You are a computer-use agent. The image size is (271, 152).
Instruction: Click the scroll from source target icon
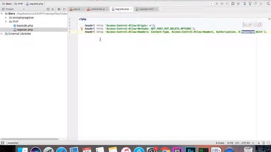[48, 9]
